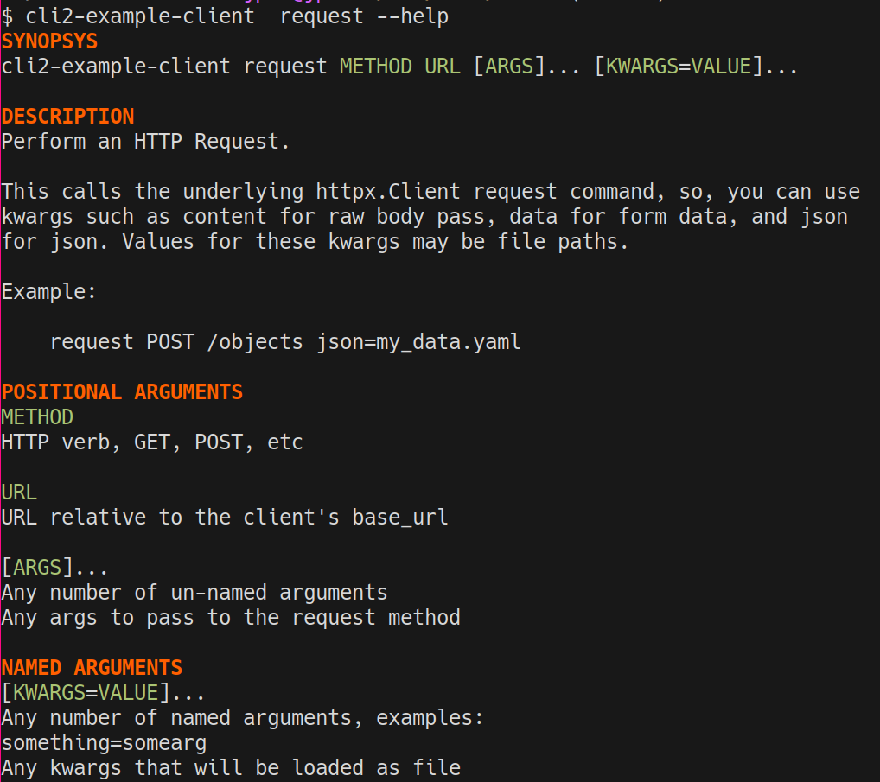The width and height of the screenshot is (880, 782).
Task: Click the green URL argument name under POSITIONAL ARGUMENTS
Action: point(19,493)
